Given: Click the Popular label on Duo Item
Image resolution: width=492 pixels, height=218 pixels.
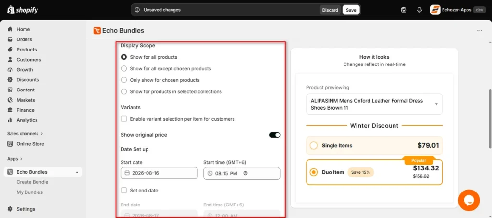Looking at the screenshot, I should tap(419, 160).
